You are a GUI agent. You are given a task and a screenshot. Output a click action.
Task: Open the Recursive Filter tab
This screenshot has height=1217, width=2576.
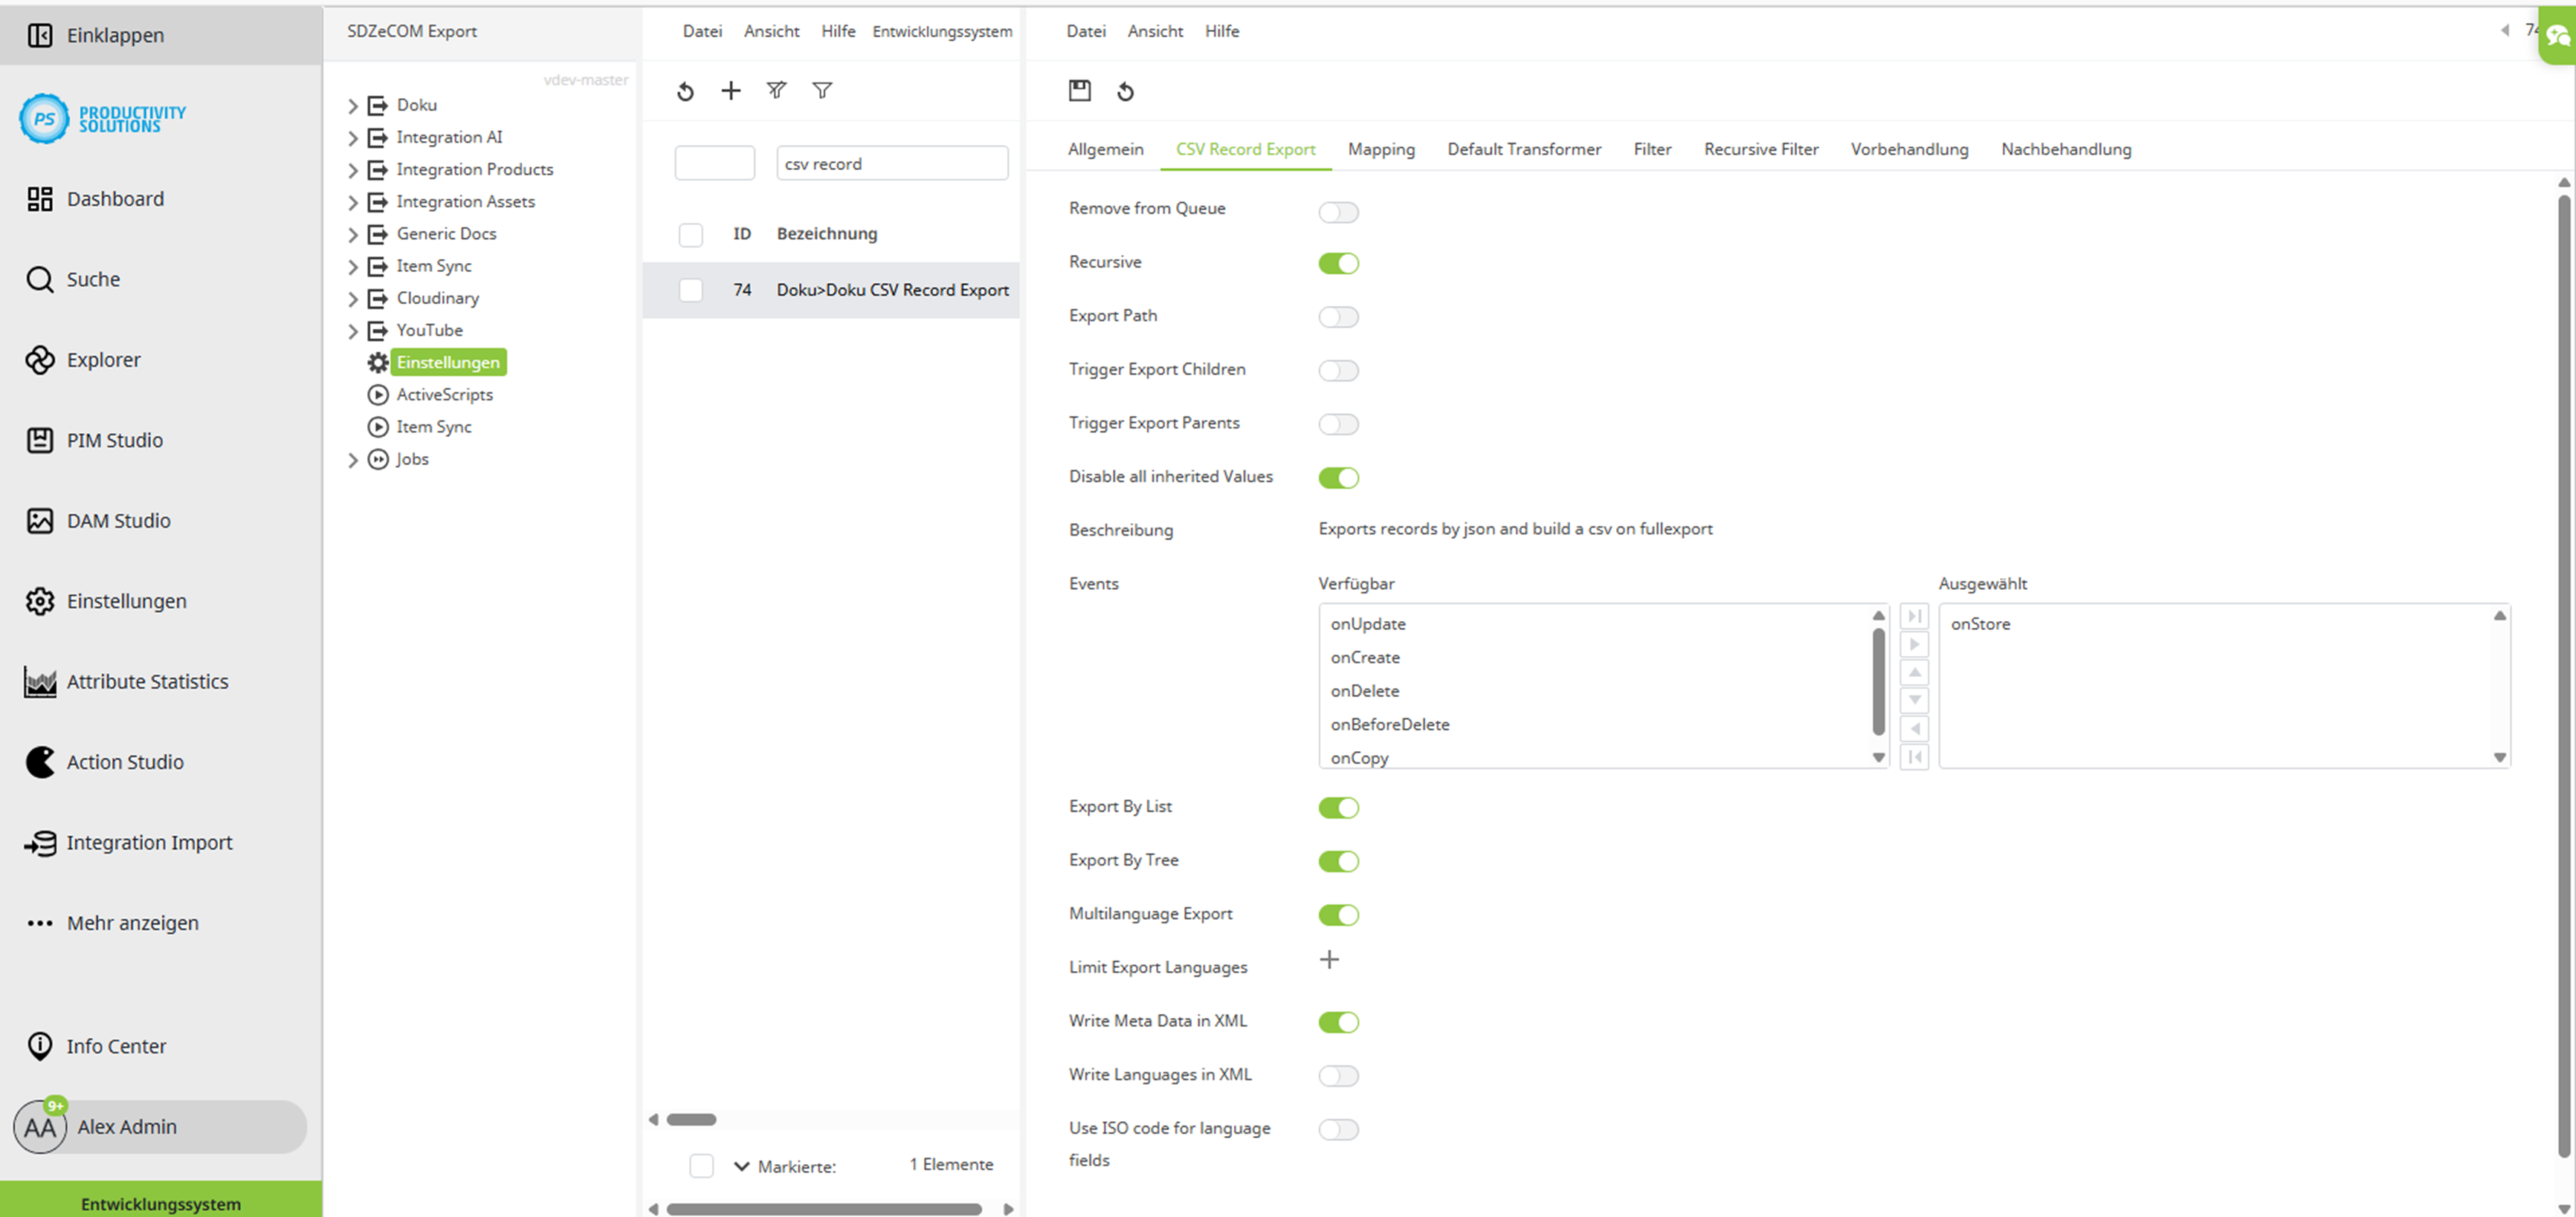point(1761,149)
